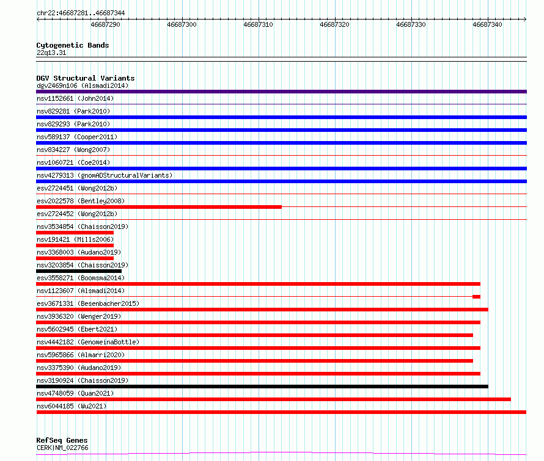Select variant esv2724452 (Wong2012b)

[77, 214]
